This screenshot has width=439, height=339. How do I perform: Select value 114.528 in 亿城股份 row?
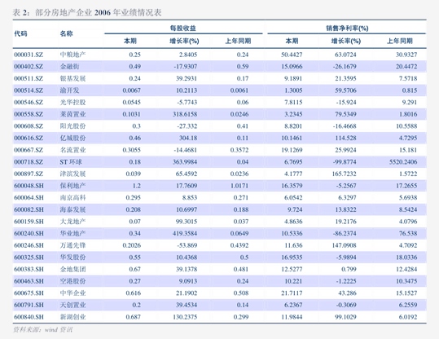click(345, 138)
